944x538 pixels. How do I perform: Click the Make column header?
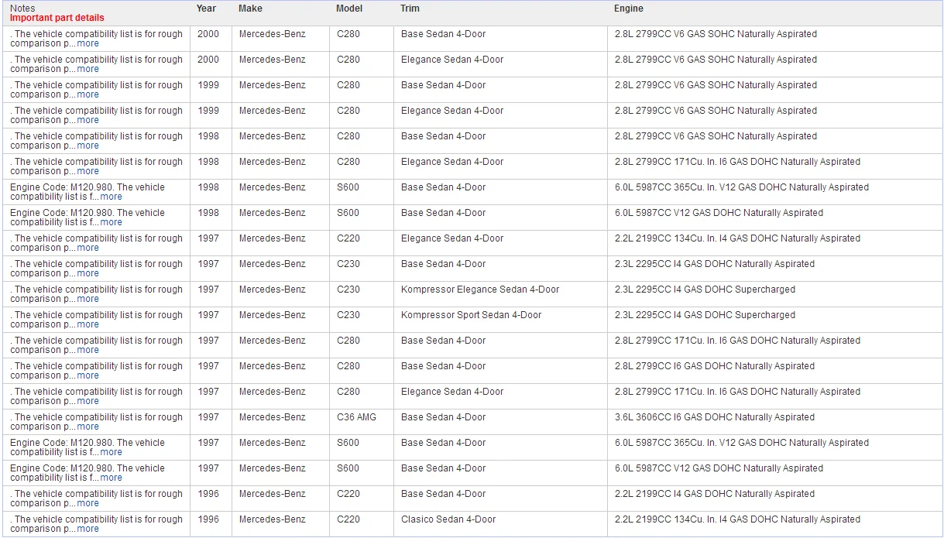coord(250,9)
